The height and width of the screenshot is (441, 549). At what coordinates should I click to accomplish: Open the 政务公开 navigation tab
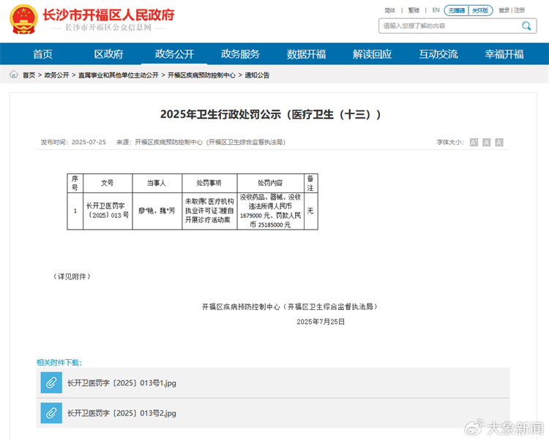click(174, 54)
